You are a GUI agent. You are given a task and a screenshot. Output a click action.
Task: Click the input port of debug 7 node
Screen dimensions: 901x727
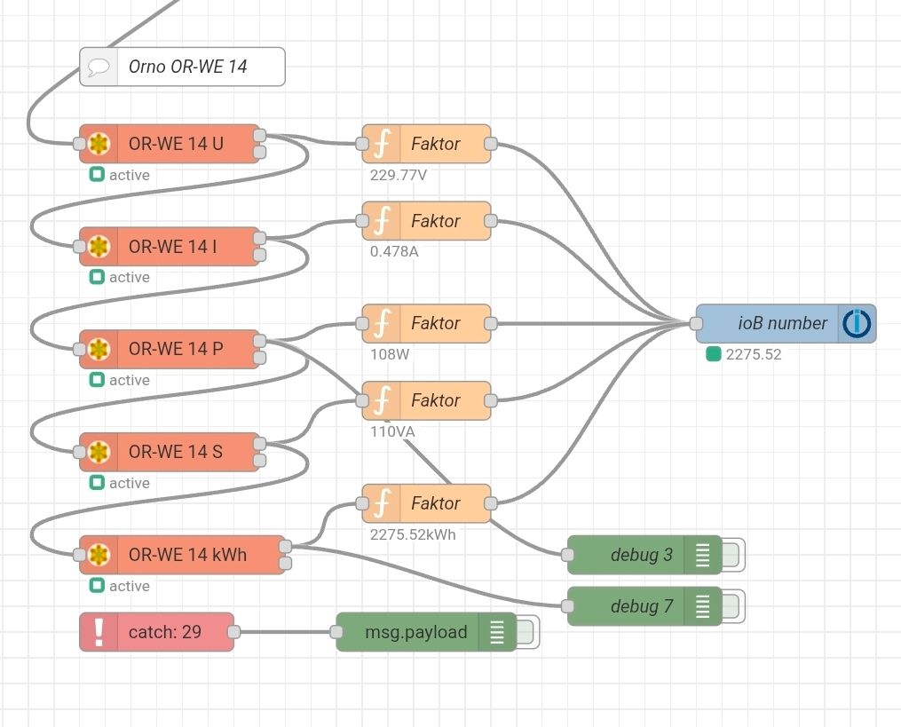pos(568,606)
